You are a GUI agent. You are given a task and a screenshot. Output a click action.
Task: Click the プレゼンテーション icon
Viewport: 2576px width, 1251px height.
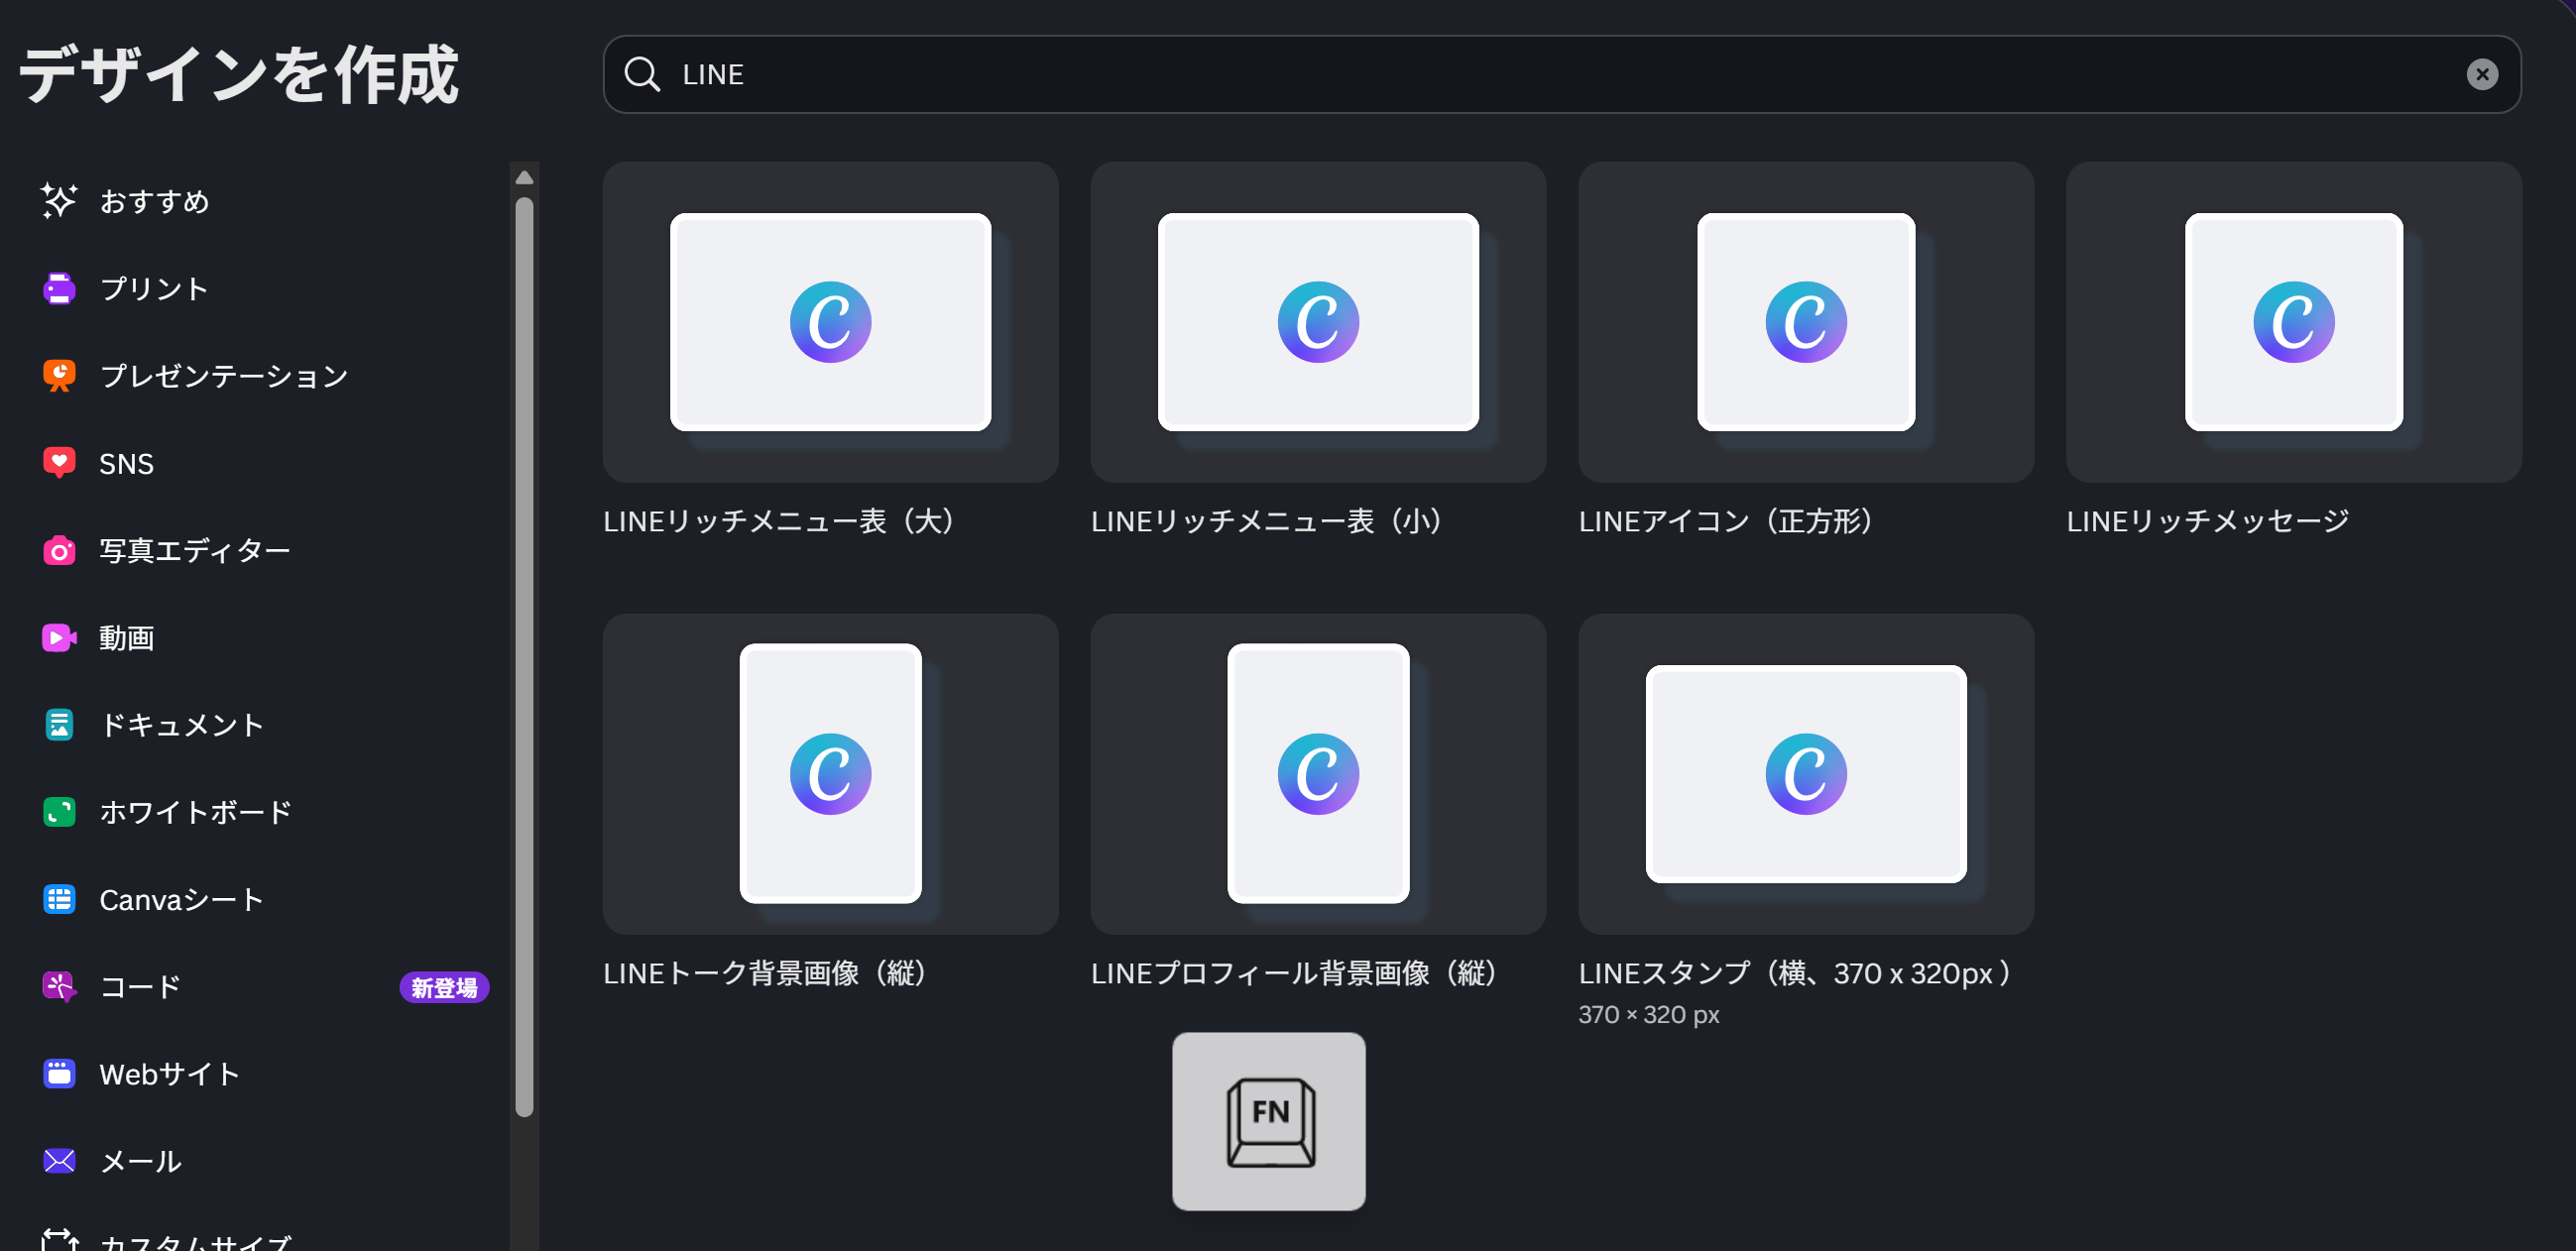(59, 376)
